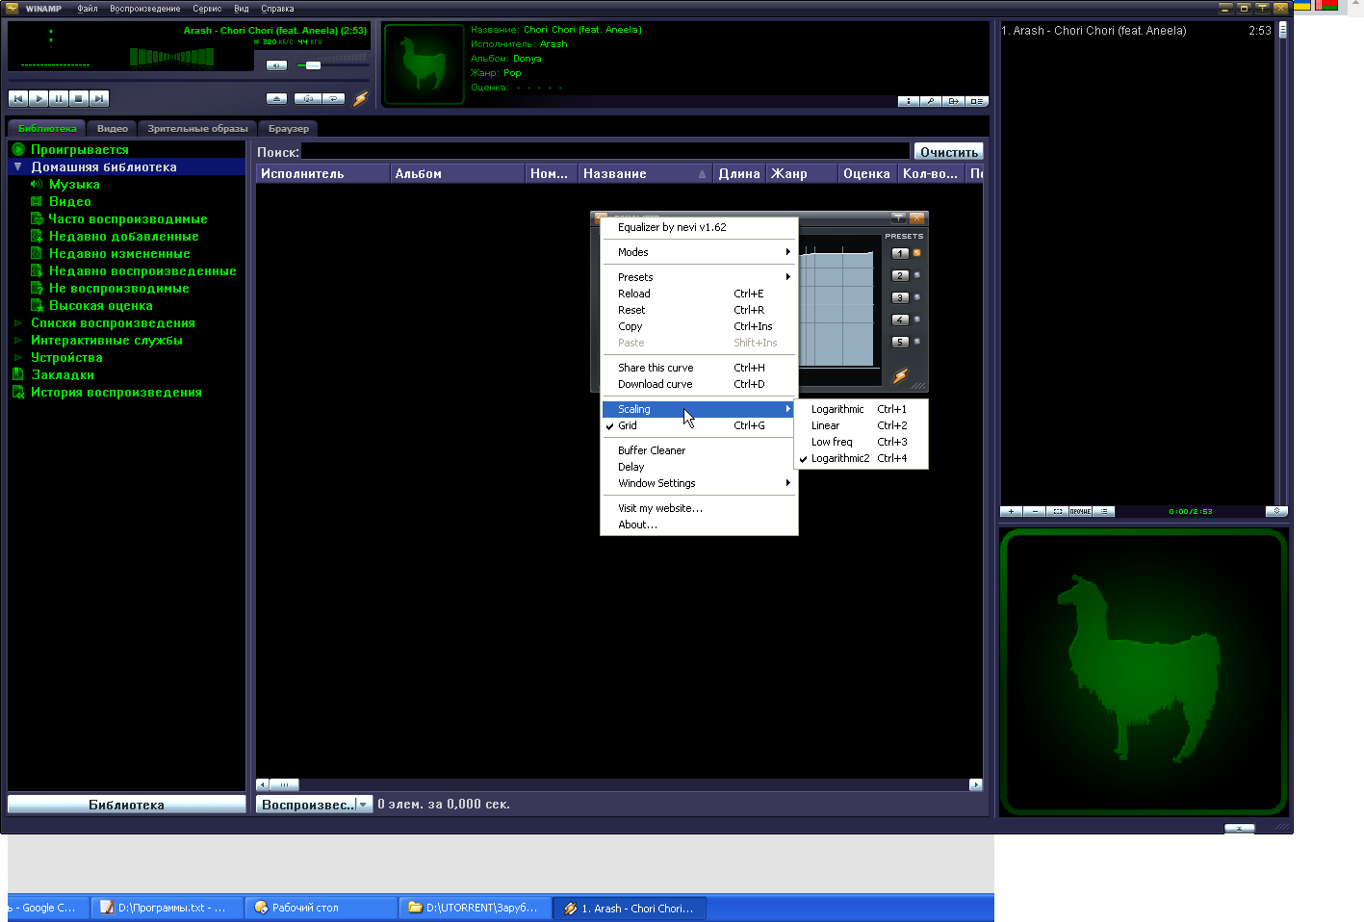1364x922 pixels.
Task: Expand Списки воспроизведения node
Action: click(17, 322)
